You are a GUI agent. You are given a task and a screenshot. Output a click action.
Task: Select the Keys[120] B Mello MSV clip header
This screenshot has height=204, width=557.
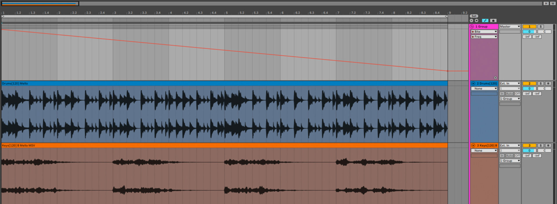coord(225,145)
